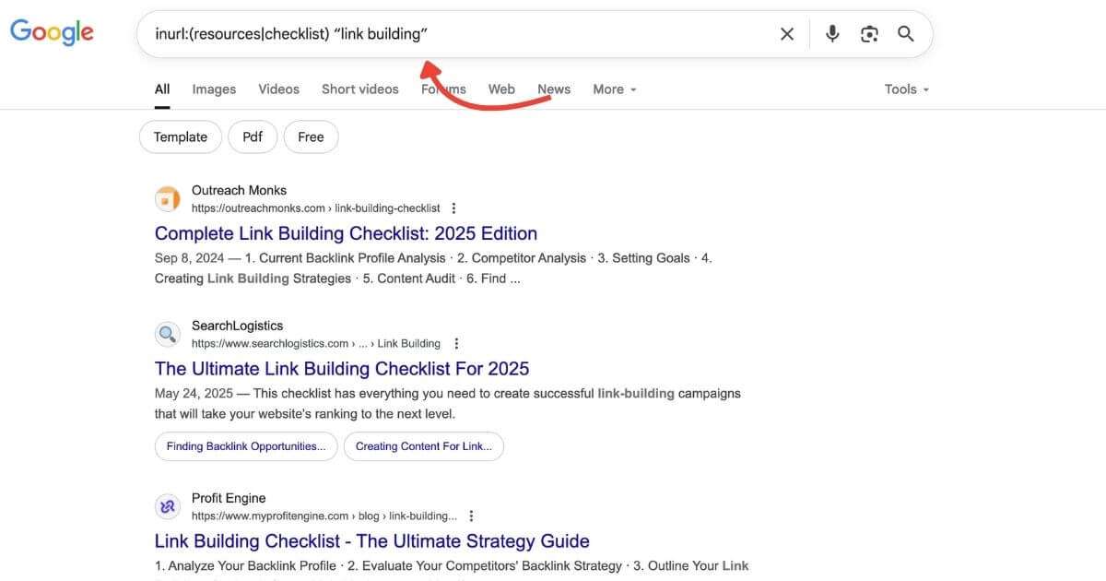Screen dimensions: 1106x581
Task: Open the Outreach Monks result favicon
Action: [167, 198]
